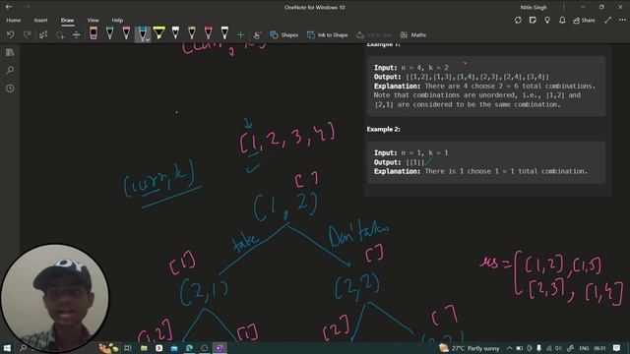Open the taskbar clock showing 06:31
Screen dimensions: 630x354
pyautogui.click(x=599, y=348)
